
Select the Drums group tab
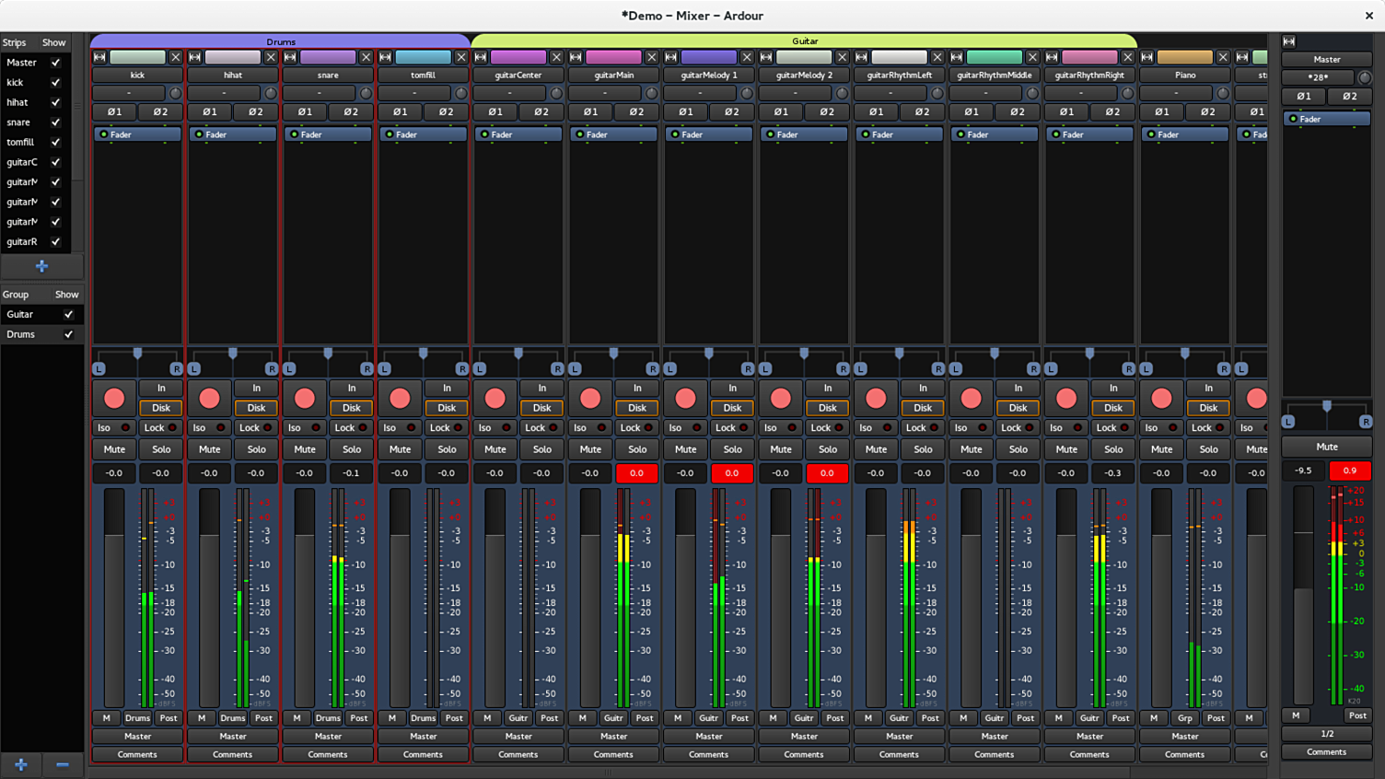281,41
